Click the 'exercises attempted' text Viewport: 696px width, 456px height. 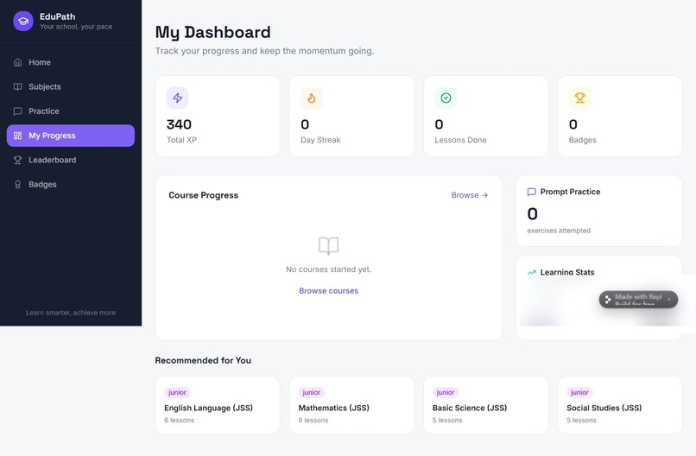pyautogui.click(x=559, y=231)
